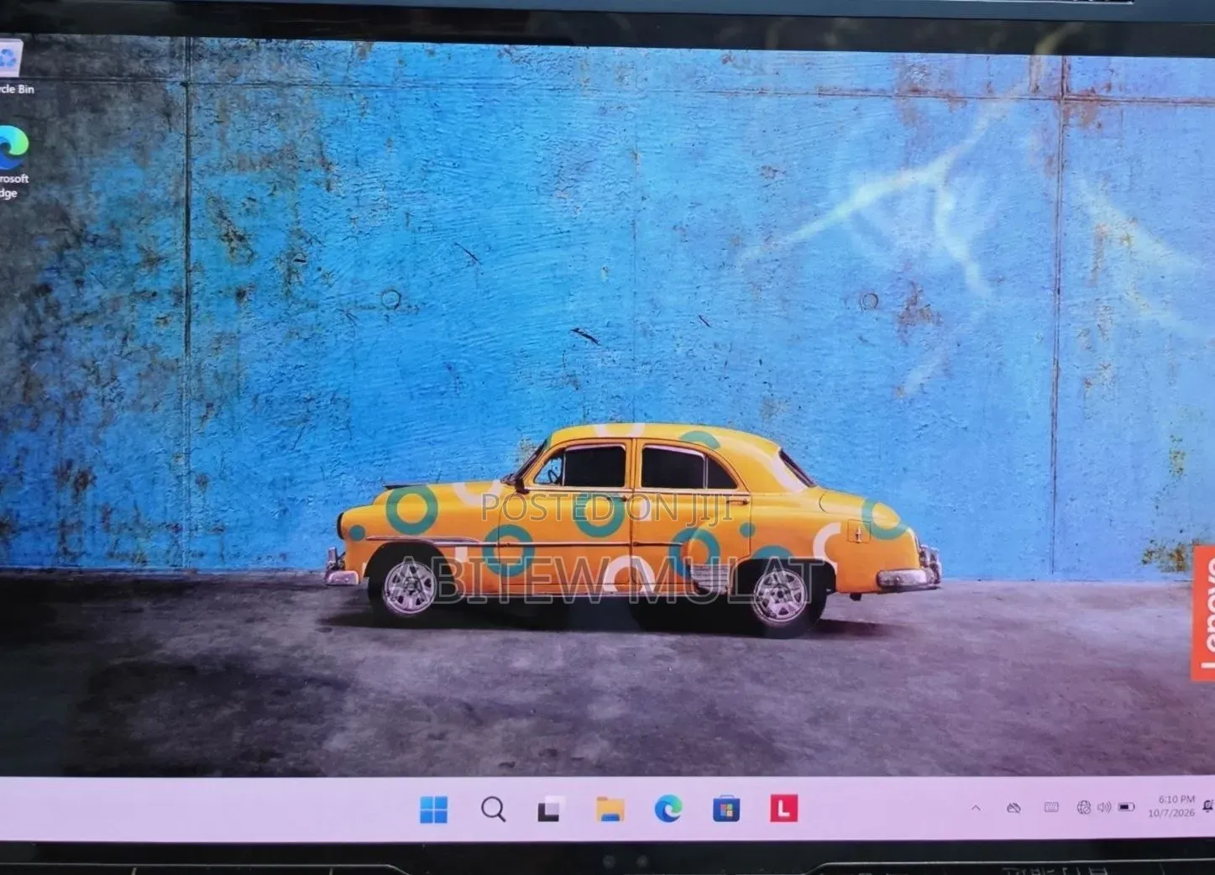The height and width of the screenshot is (875, 1215).
Task: Open the clock showing 6:10 PM
Action: [1172, 806]
